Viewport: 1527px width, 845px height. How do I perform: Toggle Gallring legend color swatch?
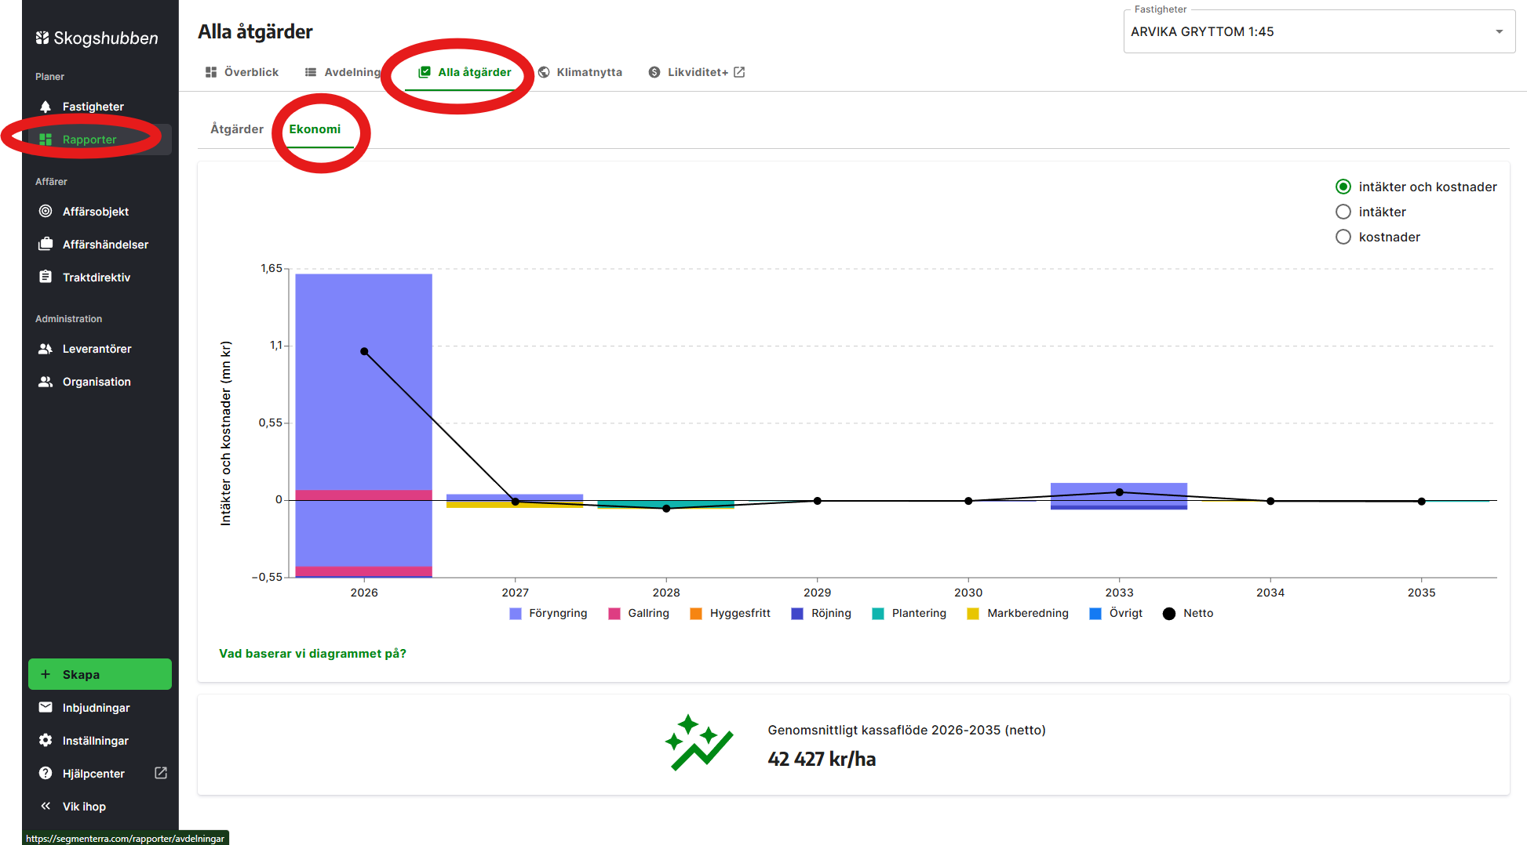614,614
